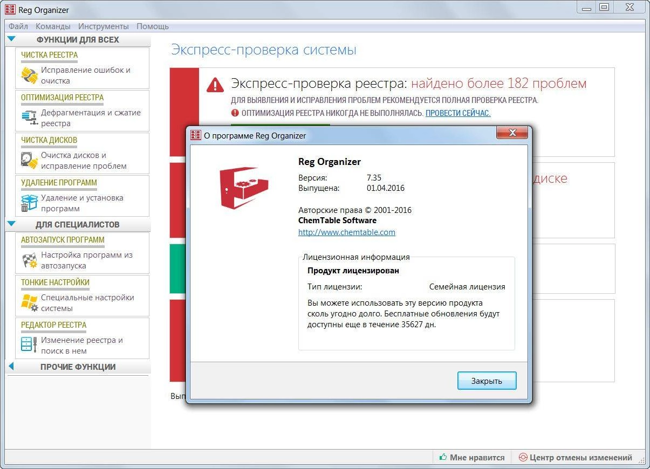Open the Команды menu
Viewport: 650px width, 469px height.
point(53,26)
